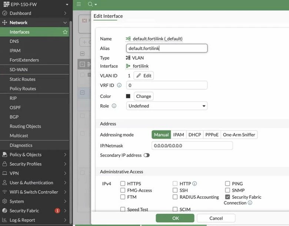Open the EPP-150-FW device dropdown arrow

pyautogui.click(x=67, y=4)
